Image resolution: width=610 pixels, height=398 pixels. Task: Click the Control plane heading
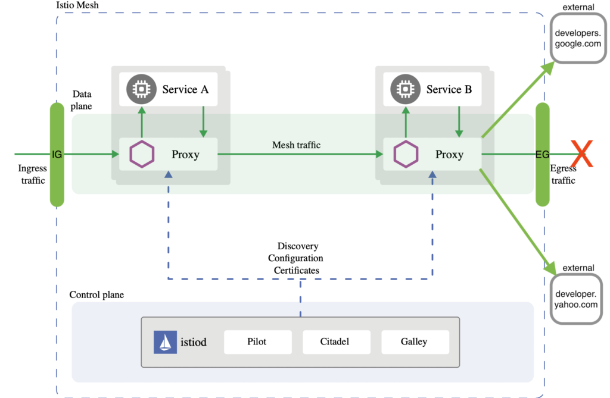(97, 294)
